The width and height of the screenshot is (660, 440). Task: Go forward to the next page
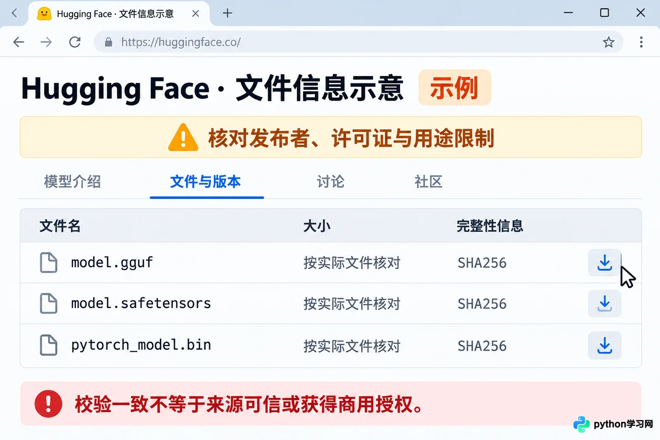pos(46,42)
